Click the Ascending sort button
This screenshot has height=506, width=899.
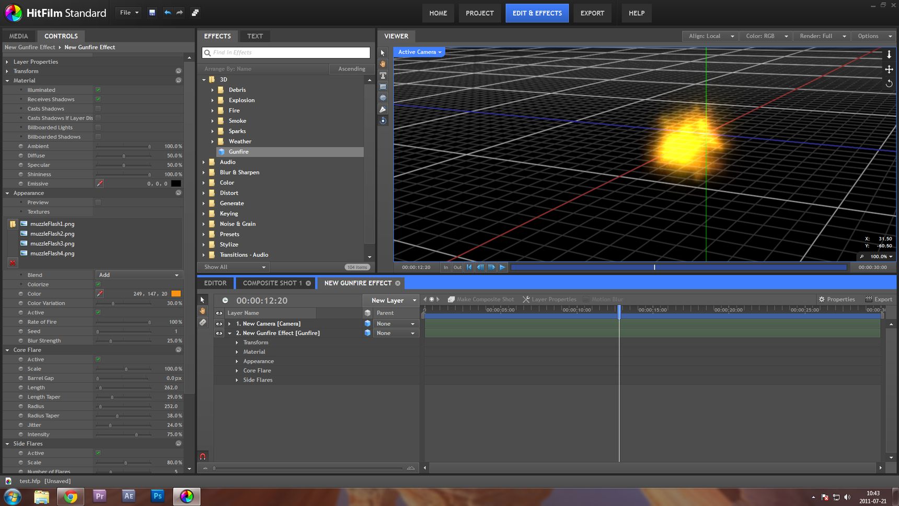coord(351,69)
